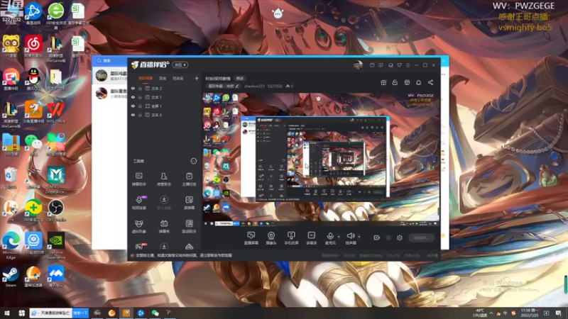568x319 pixels.
Task: Toggle visibility of layer 文本 6
Action: (x=133, y=115)
